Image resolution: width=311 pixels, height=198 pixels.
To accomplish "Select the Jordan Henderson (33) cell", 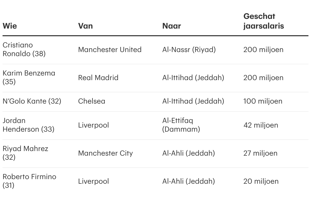I will 28,125.
